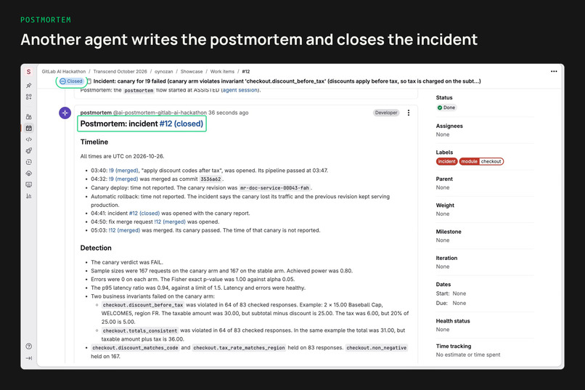Open the project avatar S in sidebar
This screenshot has height=390, width=585.
[x=29, y=72]
